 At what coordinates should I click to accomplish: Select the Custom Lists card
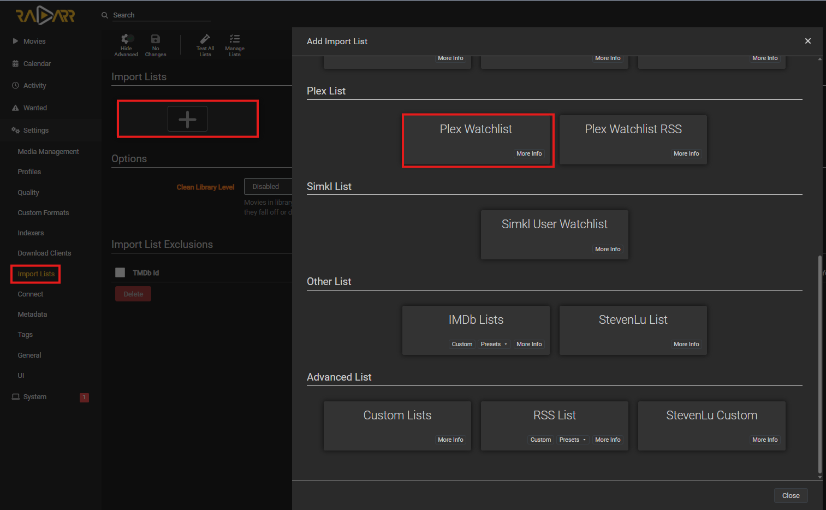point(397,425)
